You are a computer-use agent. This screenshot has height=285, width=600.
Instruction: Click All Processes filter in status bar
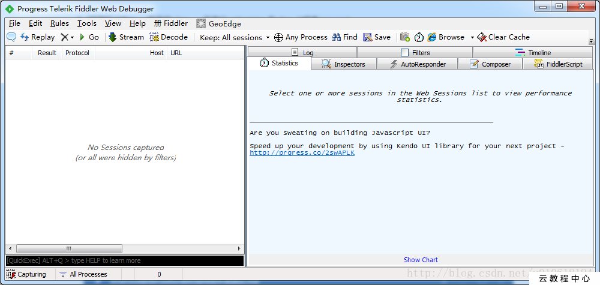click(x=84, y=274)
